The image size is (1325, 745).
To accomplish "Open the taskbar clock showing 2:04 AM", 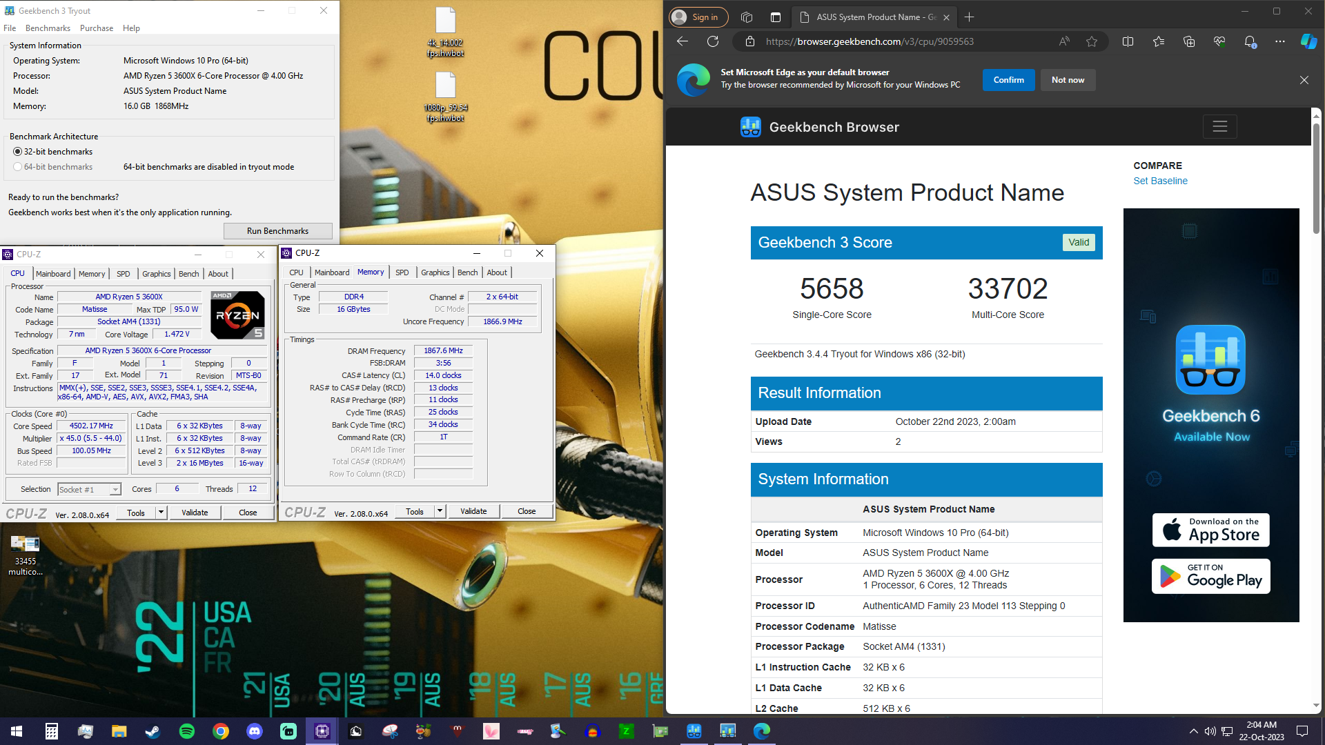I will (x=1262, y=731).
